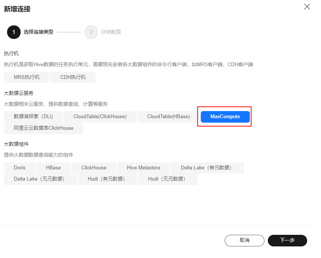This screenshot has height=258, width=321.
Task: Click the 大数据相关云服务 description text
Action: [x=56, y=104]
